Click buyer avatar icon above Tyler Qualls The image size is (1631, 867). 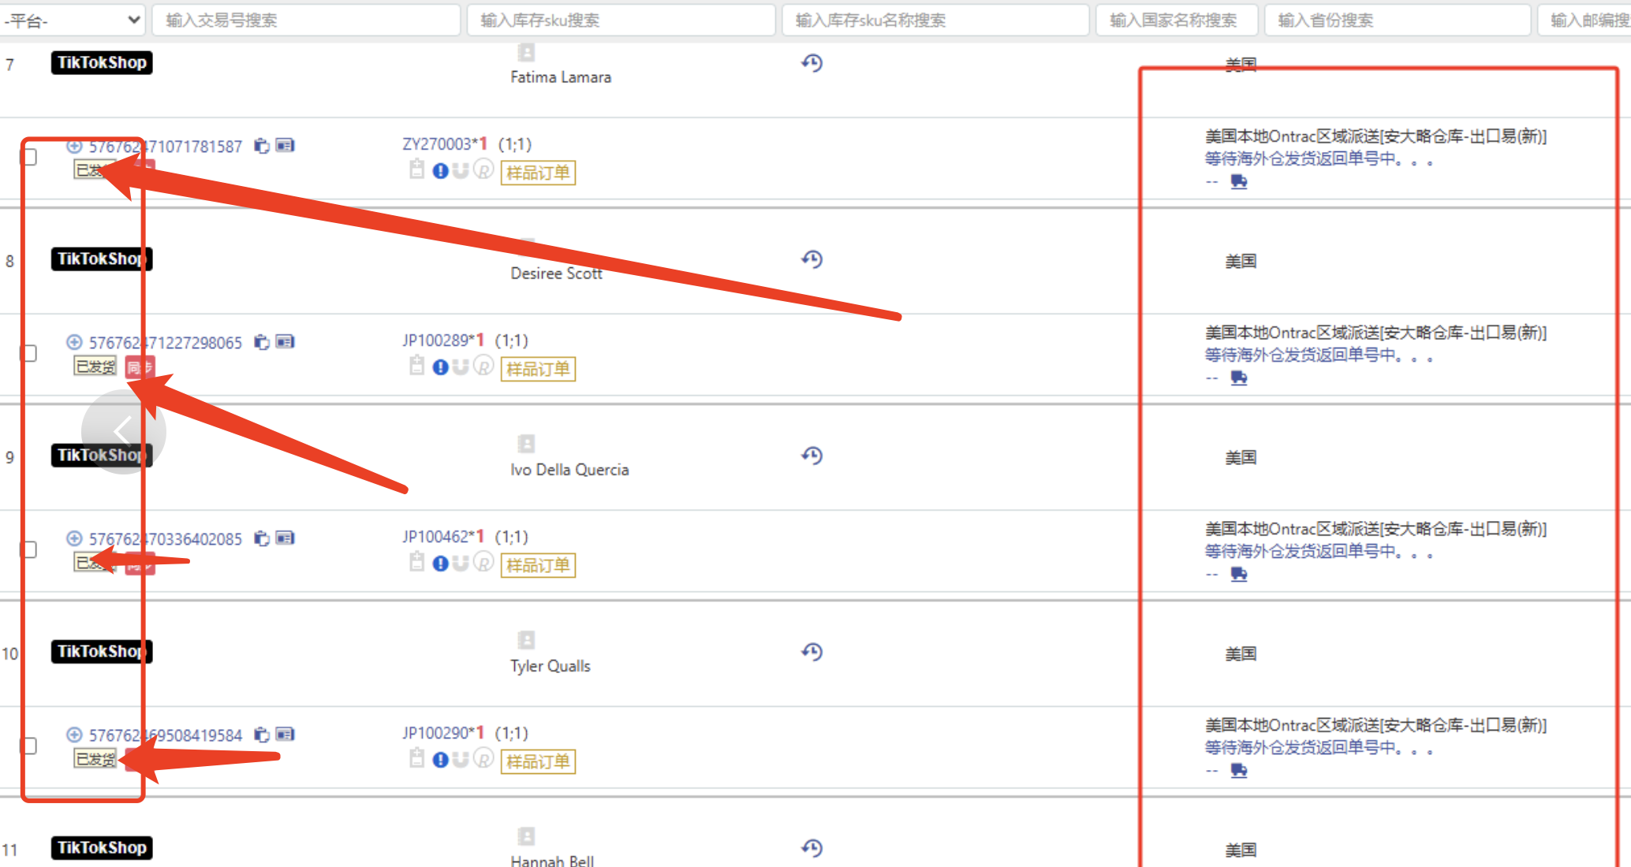(x=527, y=640)
